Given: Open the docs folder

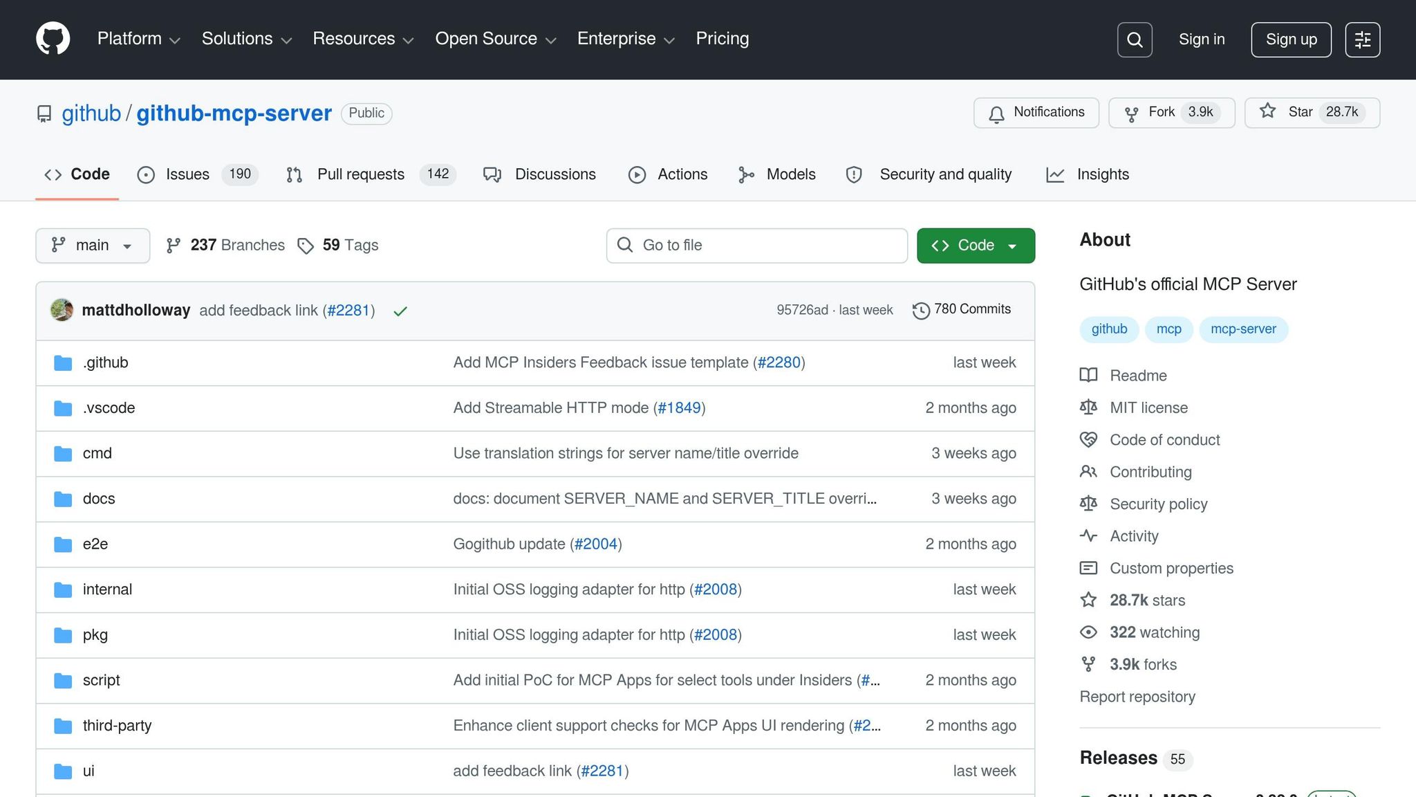Looking at the screenshot, I should click(98, 498).
